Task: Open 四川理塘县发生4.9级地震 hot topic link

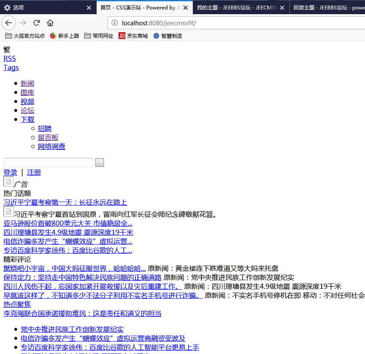Action: pyautogui.click(x=68, y=233)
